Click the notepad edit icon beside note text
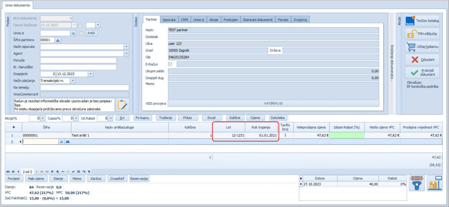The image size is (449, 207). 123,105
